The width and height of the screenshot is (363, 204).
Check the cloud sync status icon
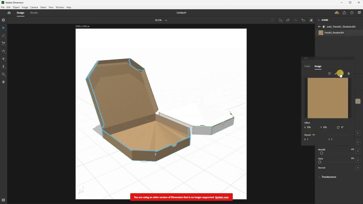pyautogui.click(x=337, y=13)
